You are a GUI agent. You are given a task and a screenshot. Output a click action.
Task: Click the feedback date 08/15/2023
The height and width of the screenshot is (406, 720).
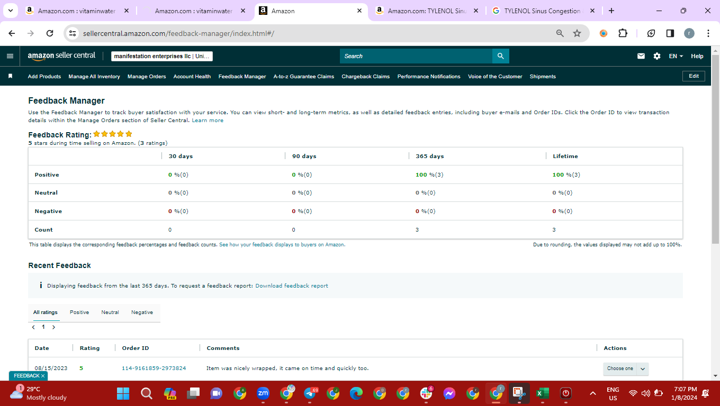click(51, 368)
